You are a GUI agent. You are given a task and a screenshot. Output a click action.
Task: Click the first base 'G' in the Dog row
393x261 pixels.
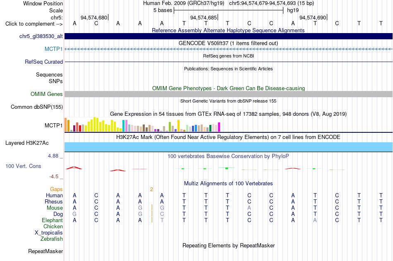(x=74, y=214)
